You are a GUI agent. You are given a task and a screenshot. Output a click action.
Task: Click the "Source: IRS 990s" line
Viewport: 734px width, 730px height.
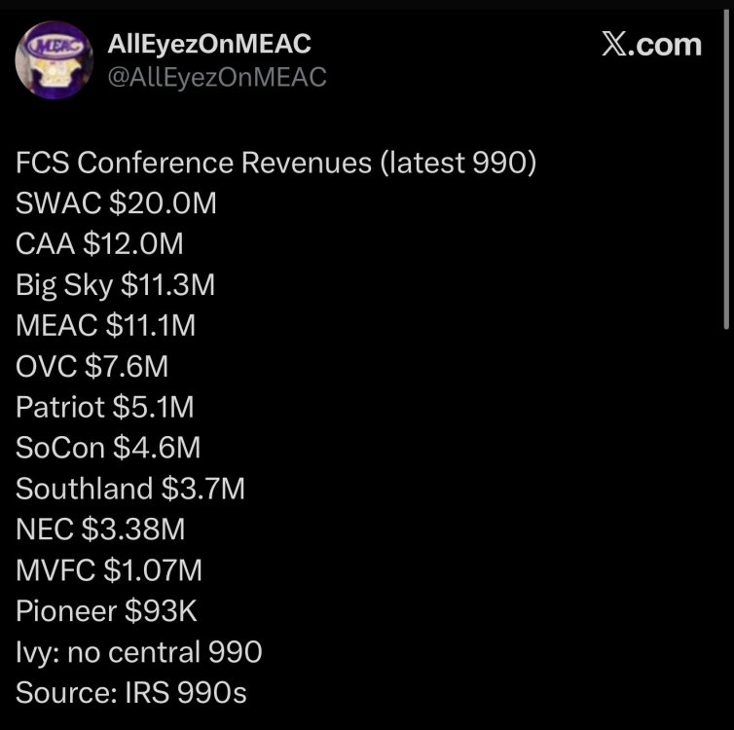click(x=131, y=692)
